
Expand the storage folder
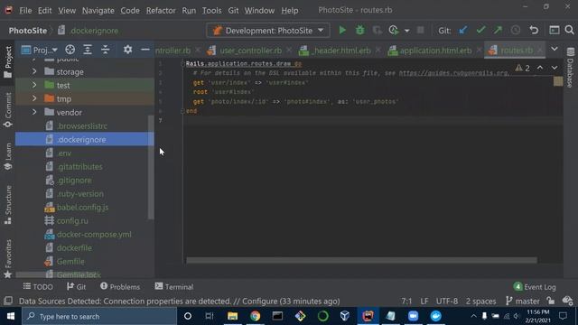[34, 71]
